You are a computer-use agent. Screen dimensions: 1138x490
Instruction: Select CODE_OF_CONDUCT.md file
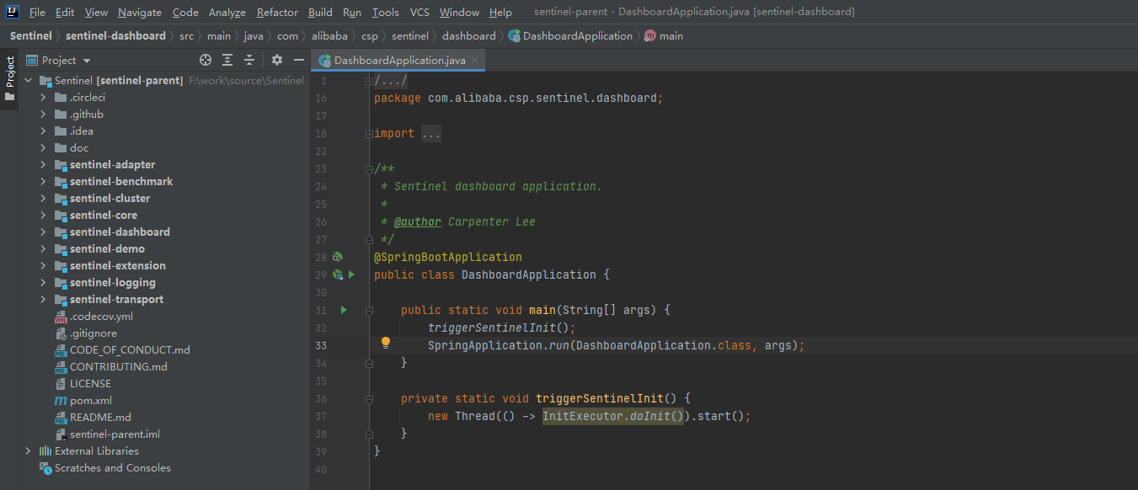pyautogui.click(x=130, y=350)
